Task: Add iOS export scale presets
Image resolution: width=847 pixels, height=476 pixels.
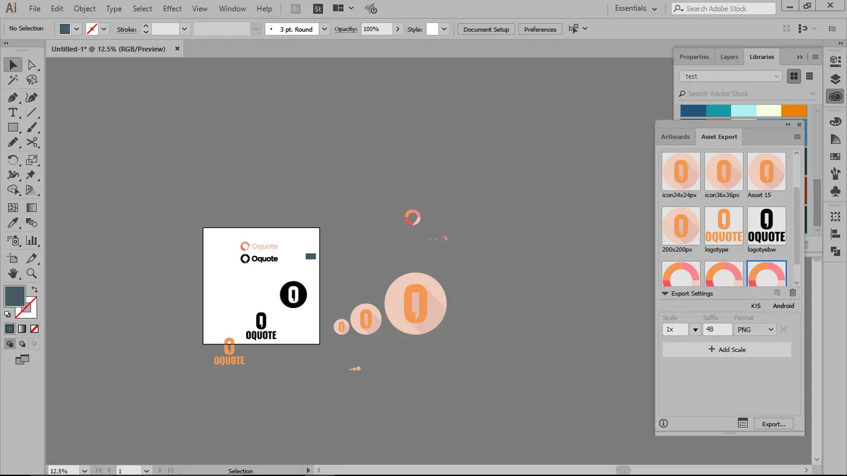Action: tap(756, 305)
